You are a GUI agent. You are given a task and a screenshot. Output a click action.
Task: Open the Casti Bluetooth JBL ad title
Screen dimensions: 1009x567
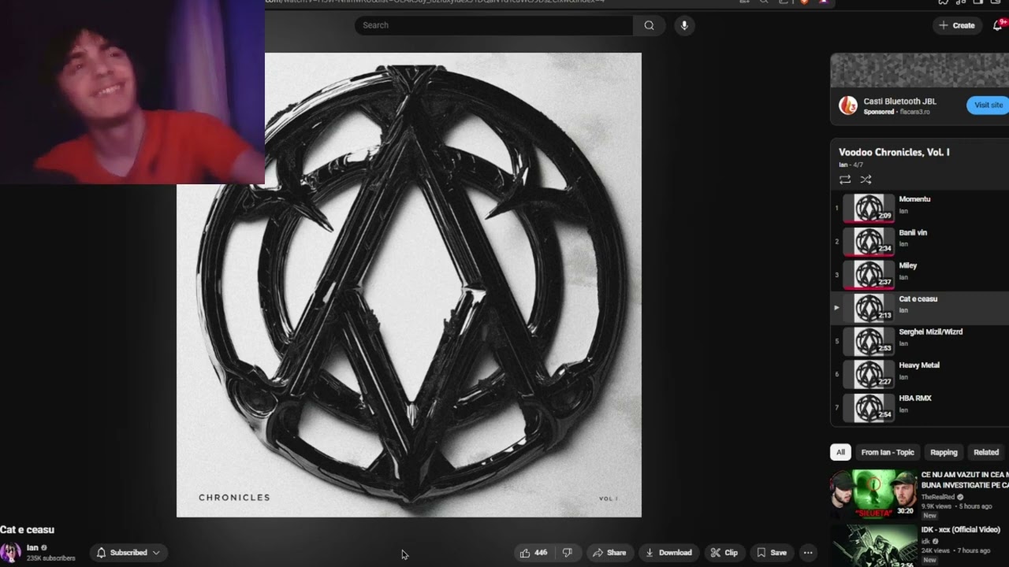click(899, 102)
